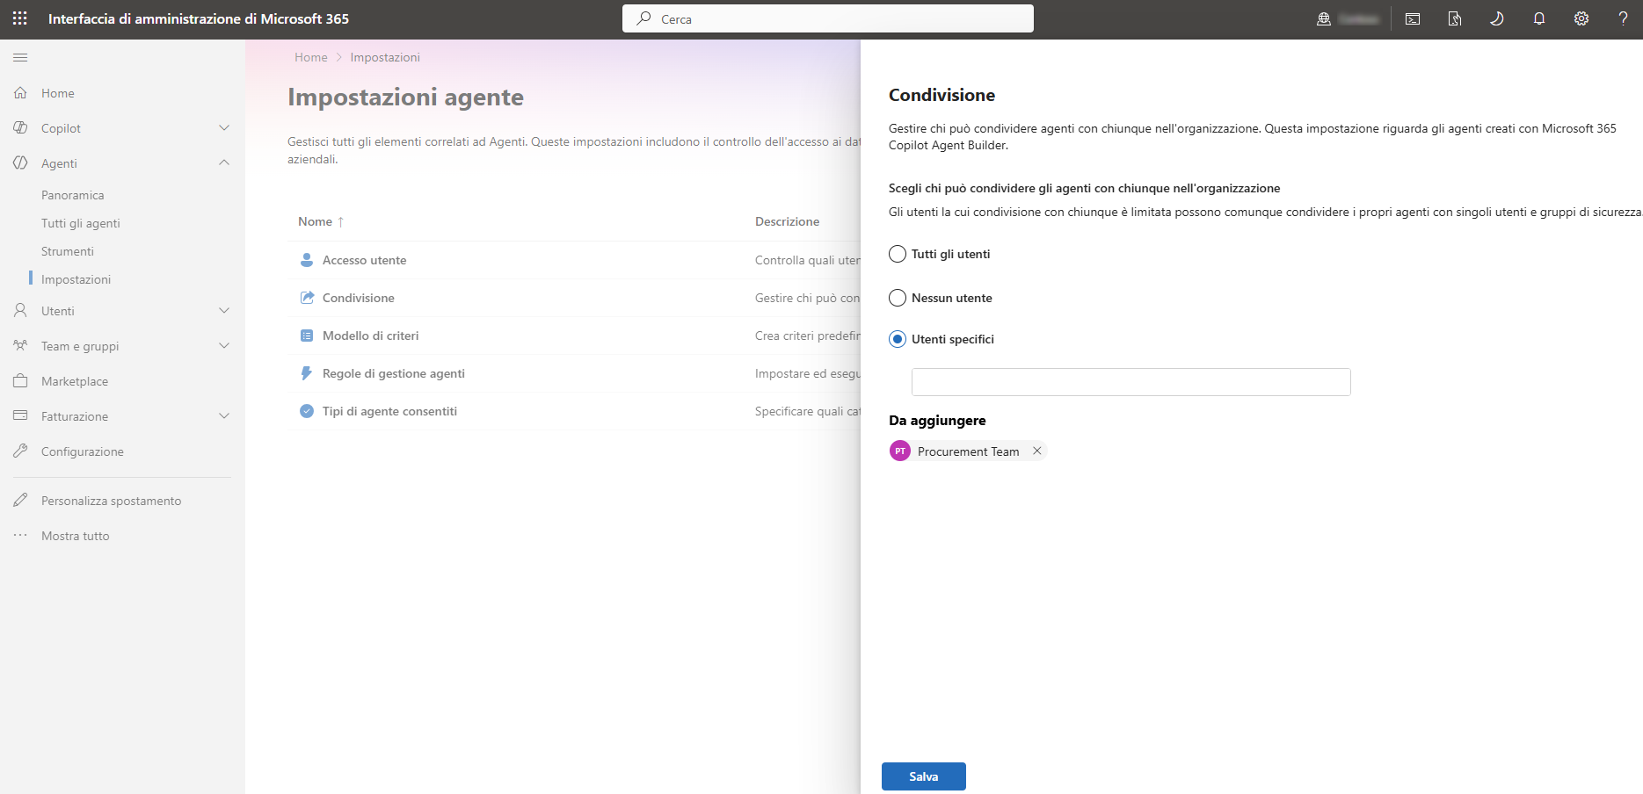Image resolution: width=1643 pixels, height=794 pixels.
Task: Open Strumenti under Agenti
Action: click(68, 251)
